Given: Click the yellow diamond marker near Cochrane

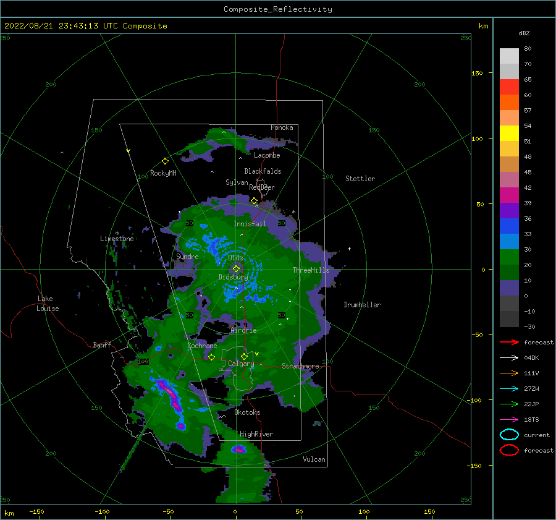Looking at the screenshot, I should click(x=211, y=357).
